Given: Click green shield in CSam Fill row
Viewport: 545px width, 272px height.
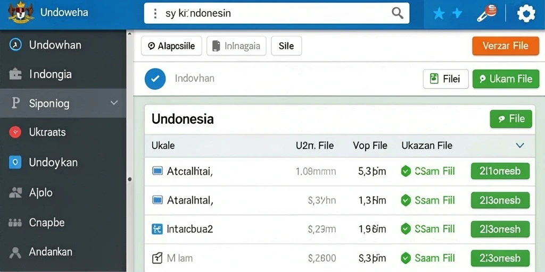Looking at the screenshot, I should (406, 171).
